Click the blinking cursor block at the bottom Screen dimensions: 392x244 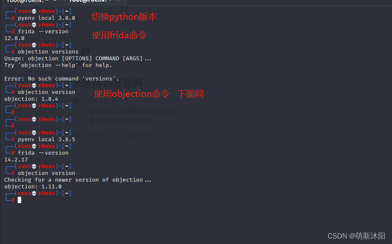tap(19, 200)
